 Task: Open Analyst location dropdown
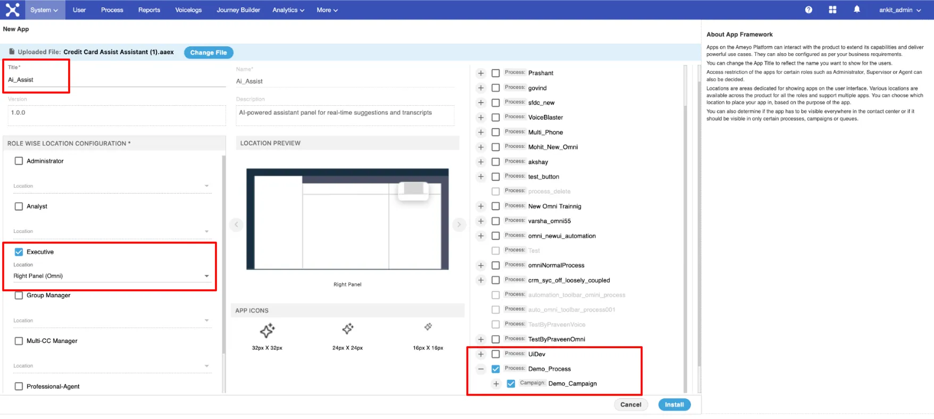pyautogui.click(x=112, y=231)
